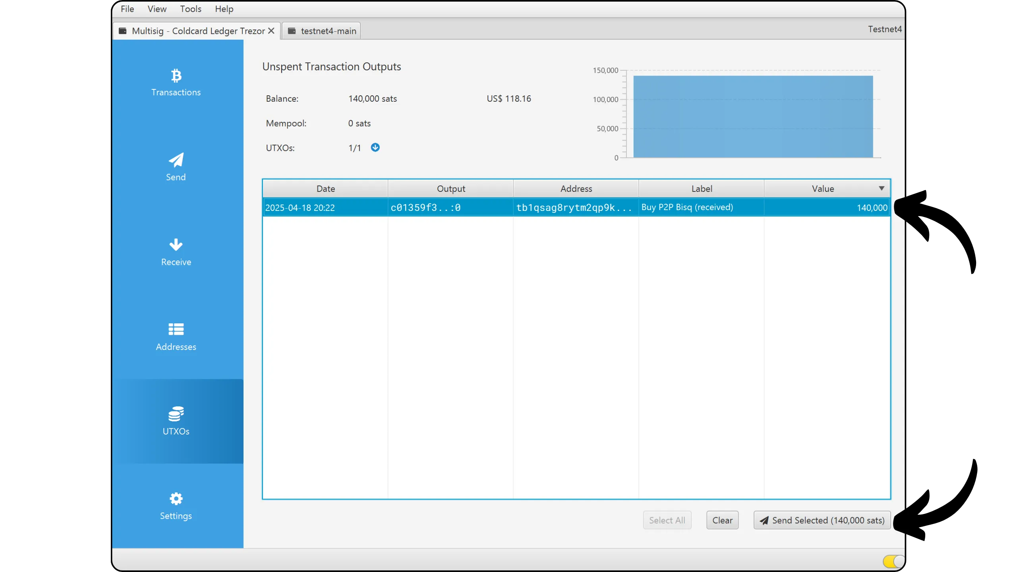Click the blue UTXO count download icon
Screen dimensions: 1017x572
375,147
